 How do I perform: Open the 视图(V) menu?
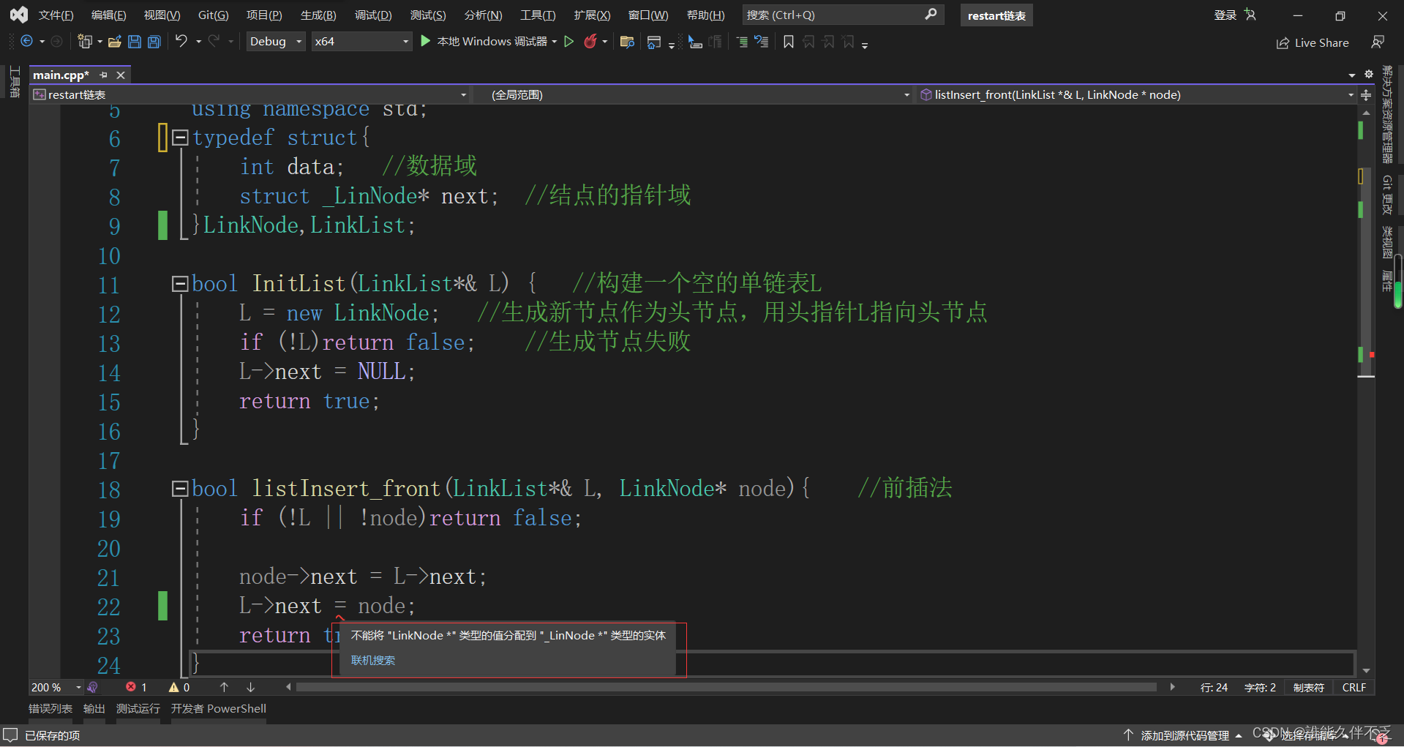point(162,15)
